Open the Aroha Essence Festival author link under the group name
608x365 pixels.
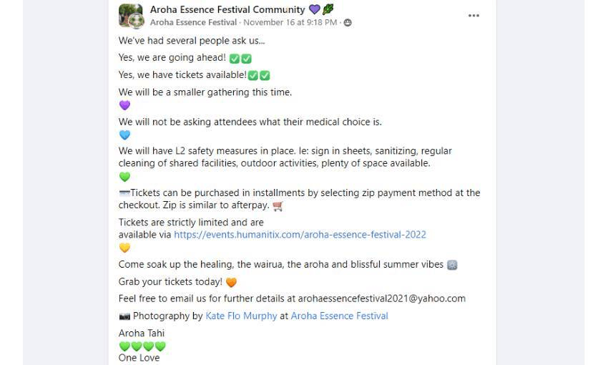tap(193, 22)
